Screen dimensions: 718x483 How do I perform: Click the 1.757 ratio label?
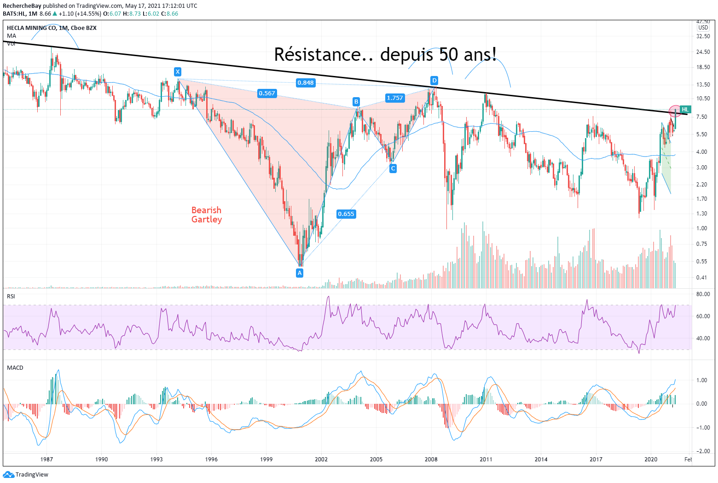pos(395,98)
